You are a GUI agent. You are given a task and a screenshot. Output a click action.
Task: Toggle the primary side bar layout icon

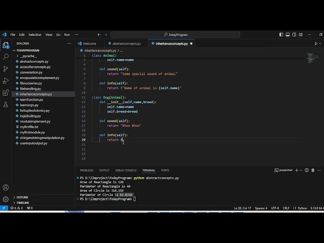(281, 35)
